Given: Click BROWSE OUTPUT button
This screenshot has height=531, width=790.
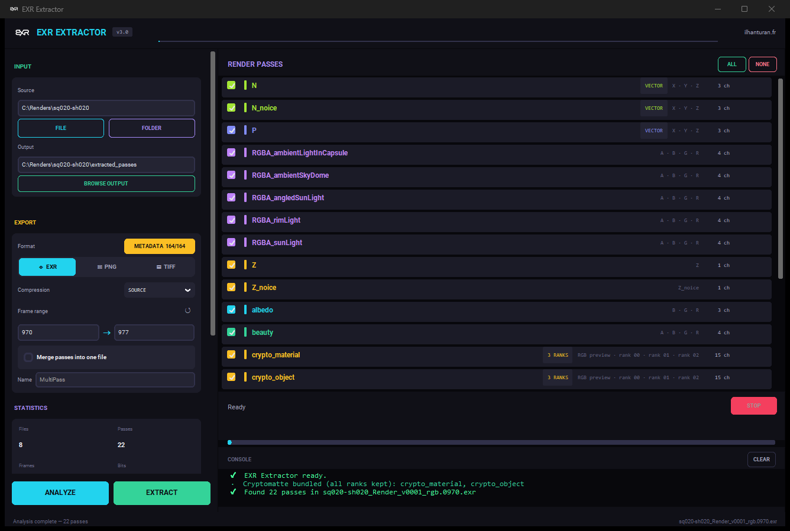Looking at the screenshot, I should click(x=106, y=184).
